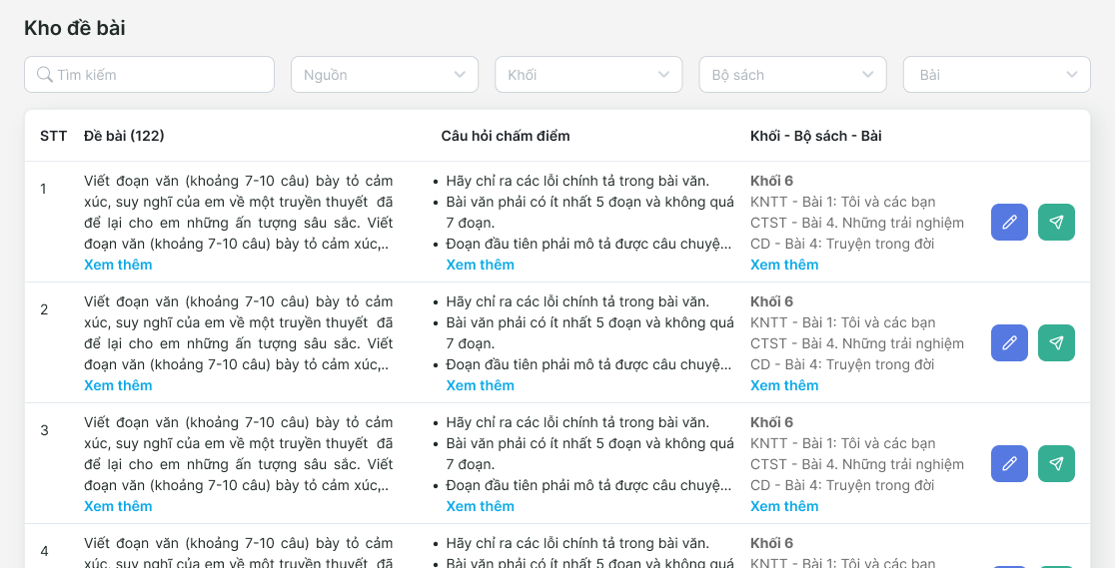This screenshot has width=1115, height=568.
Task: Click the STT number 2 cell
Action: 44,309
